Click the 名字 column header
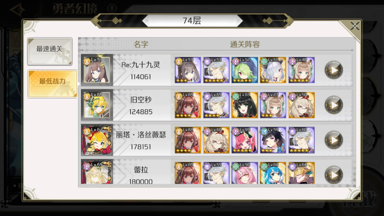The width and height of the screenshot is (384, 216). pyautogui.click(x=141, y=44)
